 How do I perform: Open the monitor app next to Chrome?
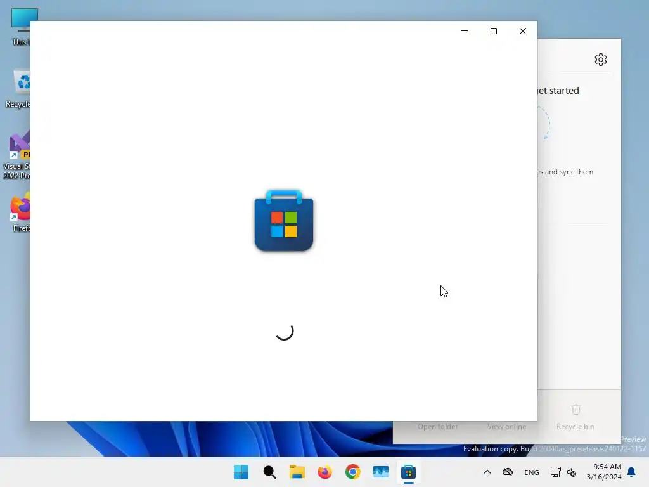tap(380, 472)
